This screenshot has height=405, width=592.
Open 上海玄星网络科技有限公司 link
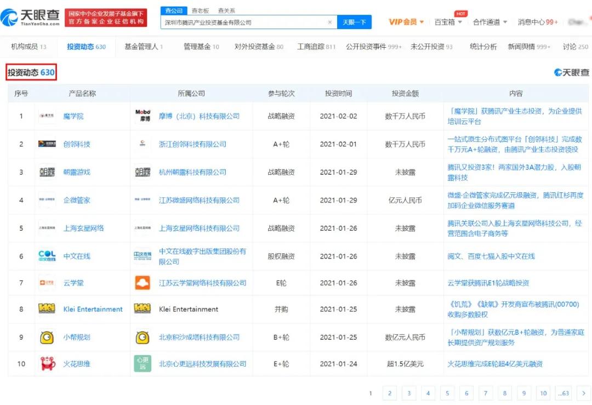[x=199, y=228]
